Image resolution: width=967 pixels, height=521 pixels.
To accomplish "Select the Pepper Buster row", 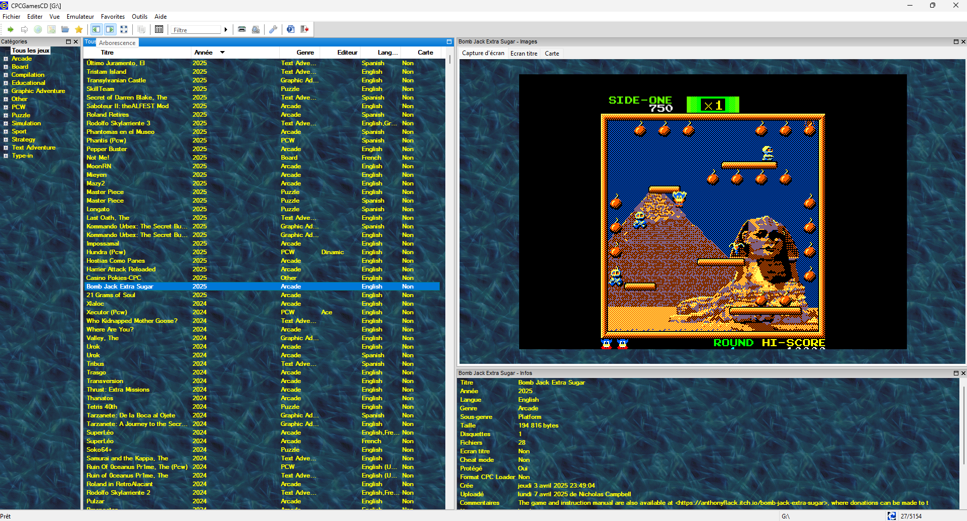I will click(262, 149).
